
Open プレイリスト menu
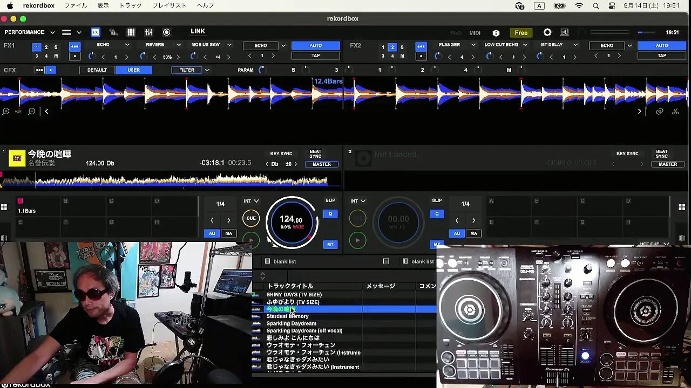(170, 6)
